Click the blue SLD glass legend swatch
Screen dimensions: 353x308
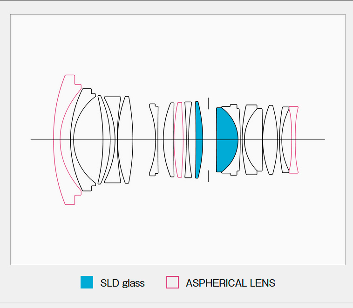87,282
